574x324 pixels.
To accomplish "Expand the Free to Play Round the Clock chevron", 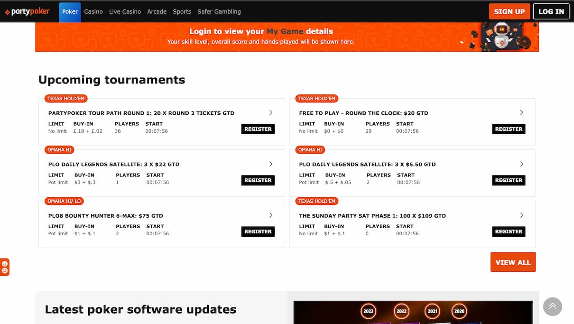I will point(522,113).
